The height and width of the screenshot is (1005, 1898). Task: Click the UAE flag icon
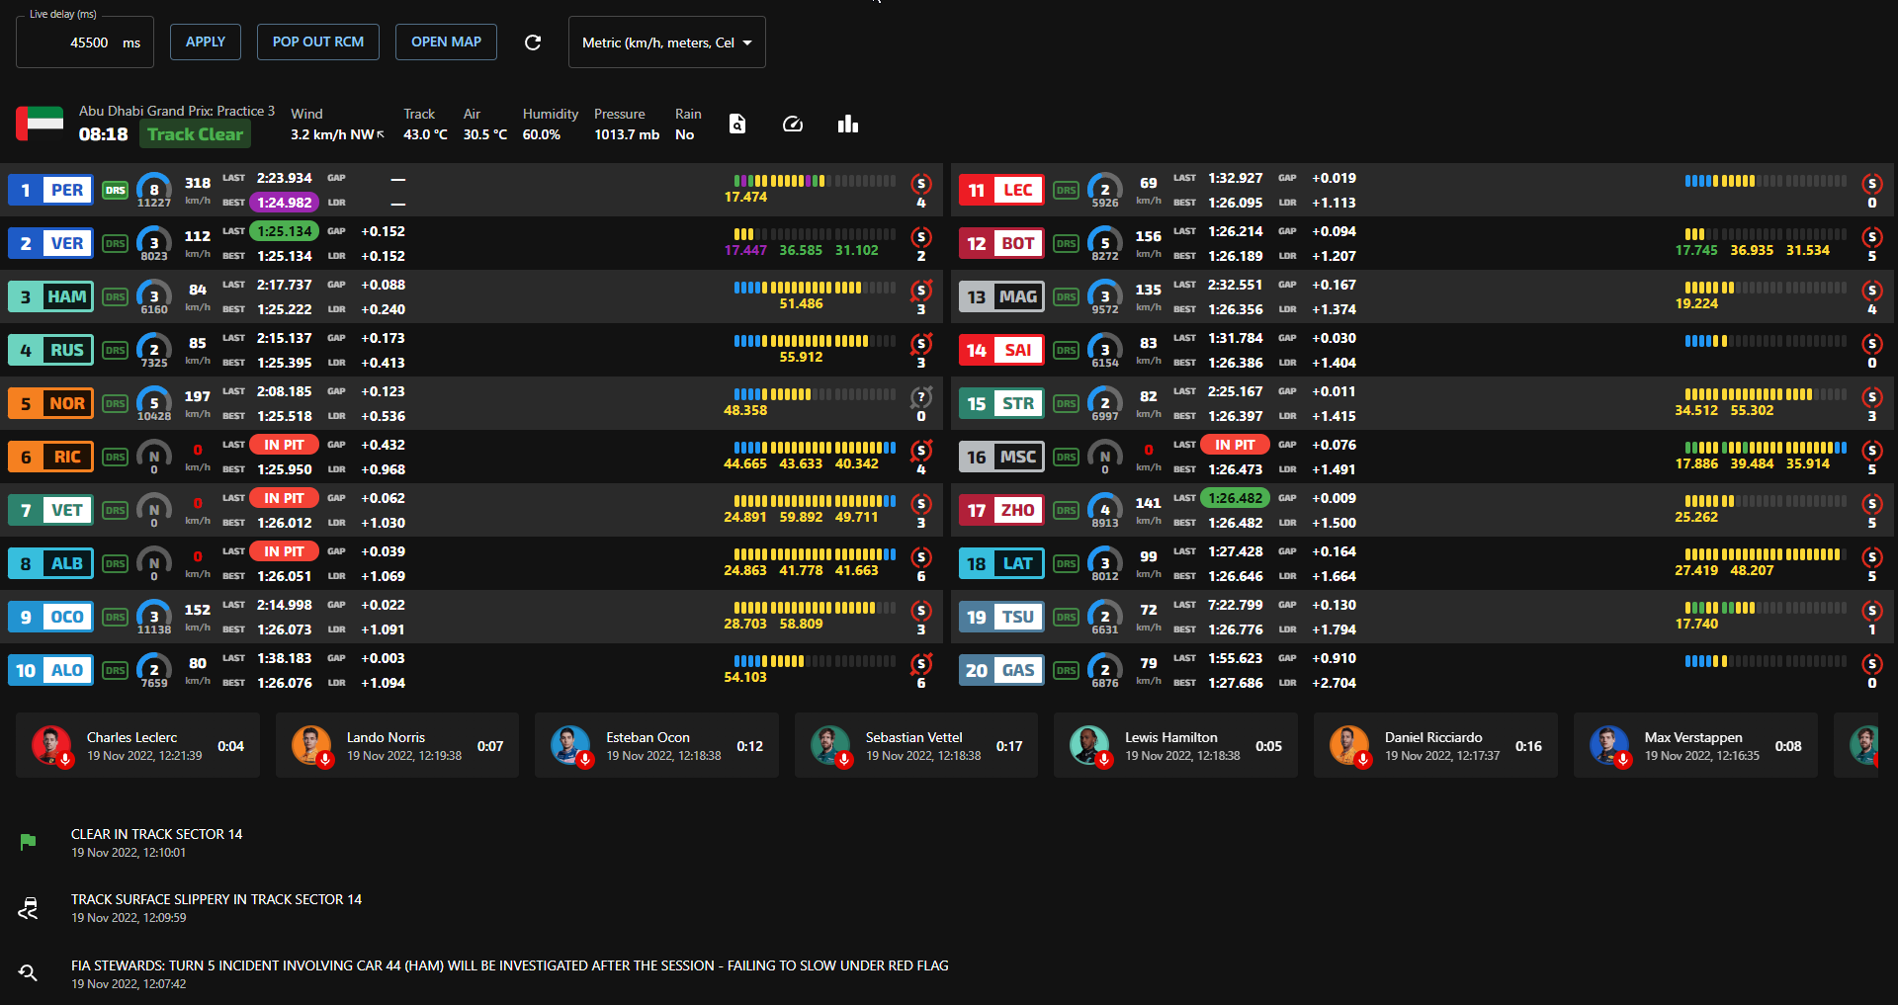40,124
